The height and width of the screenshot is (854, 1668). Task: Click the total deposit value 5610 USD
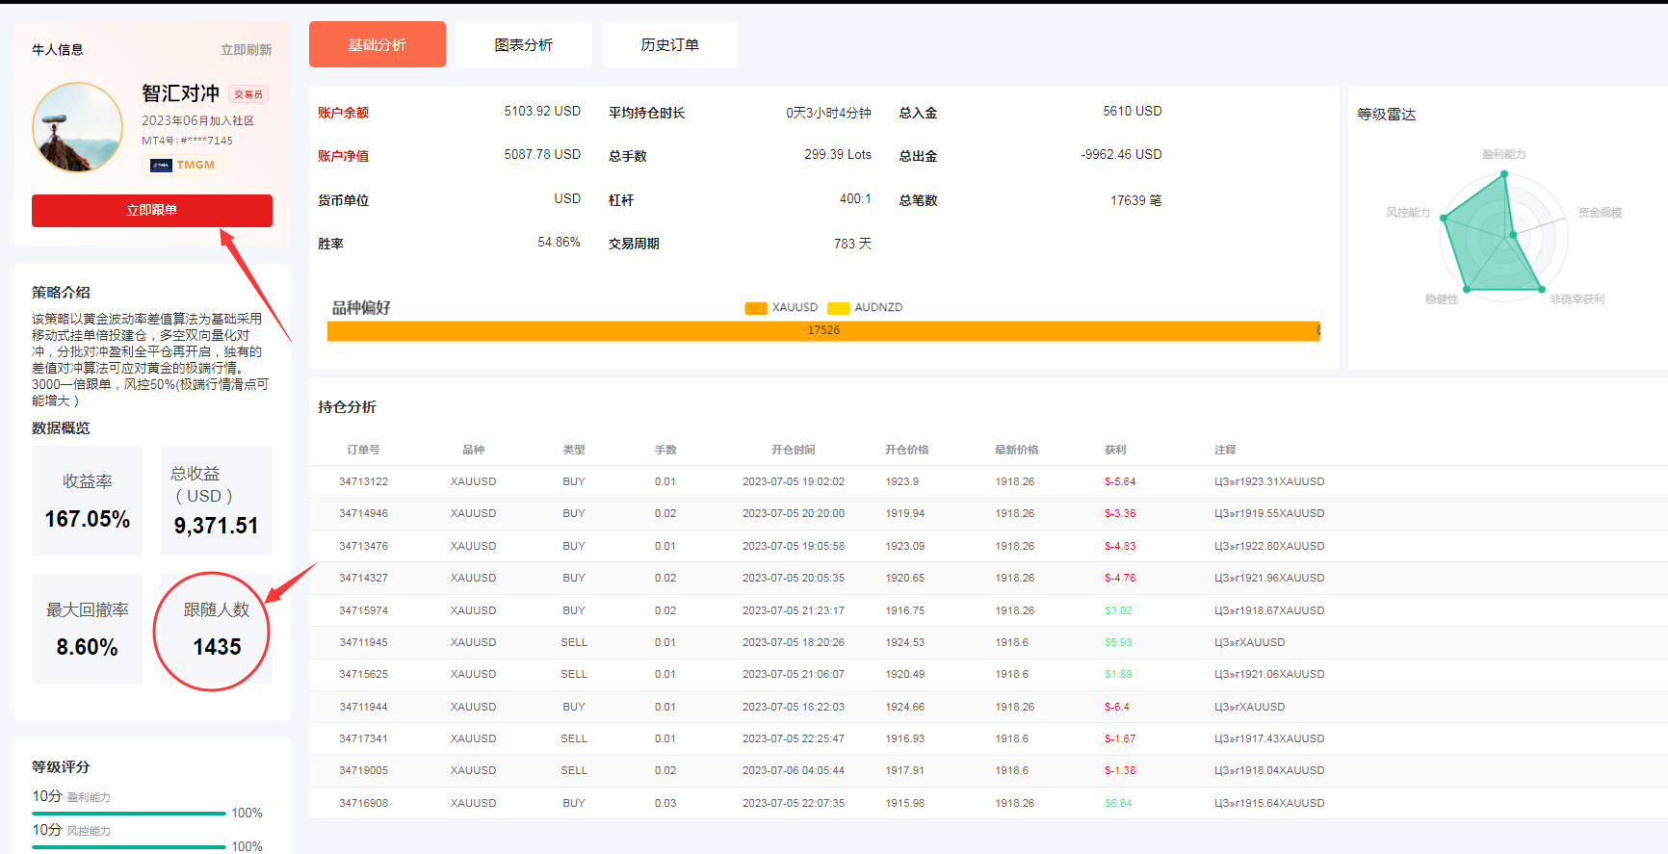tap(1133, 111)
